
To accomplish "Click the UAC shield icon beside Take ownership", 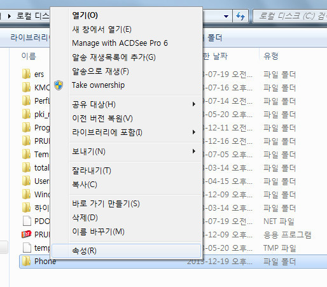I will point(59,85).
